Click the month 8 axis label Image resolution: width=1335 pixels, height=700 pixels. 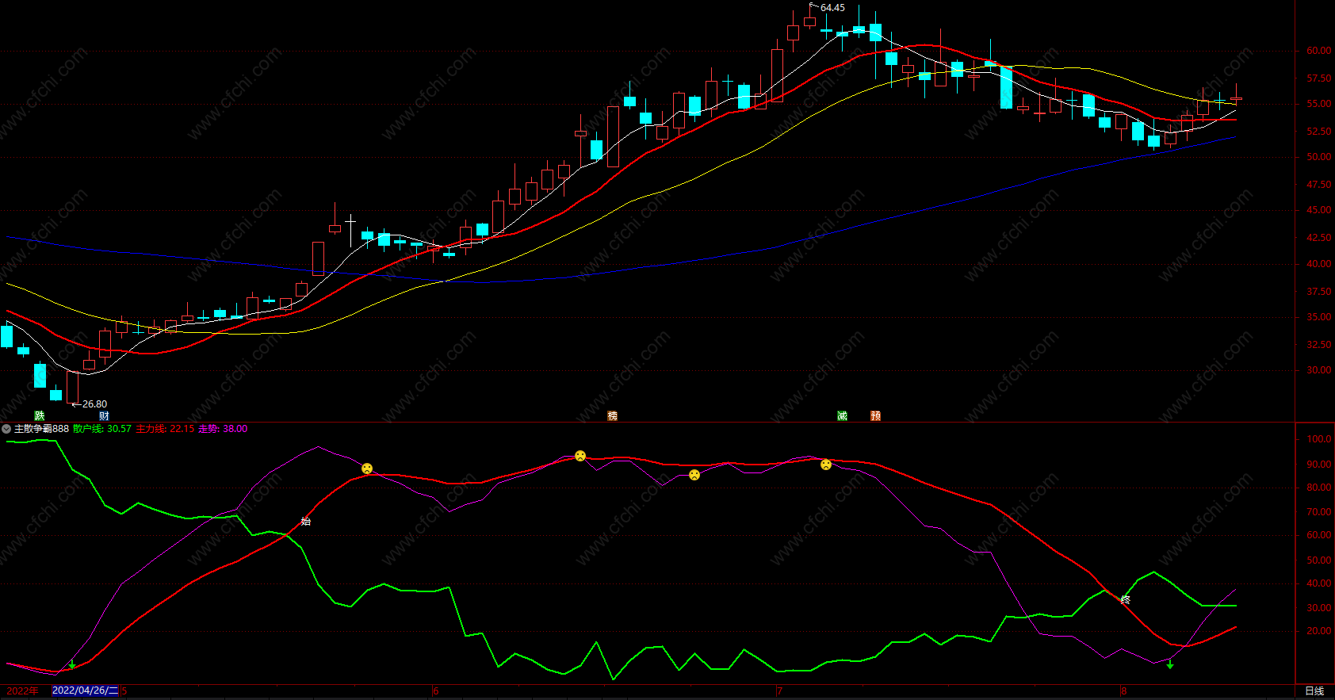[1124, 691]
